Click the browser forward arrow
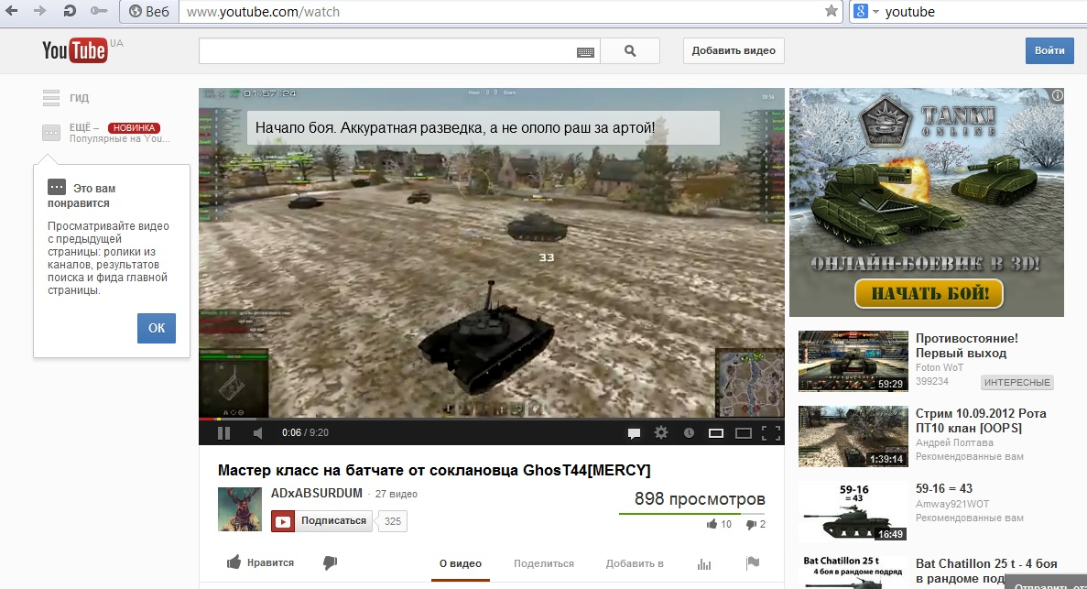The image size is (1087, 589). click(x=40, y=11)
